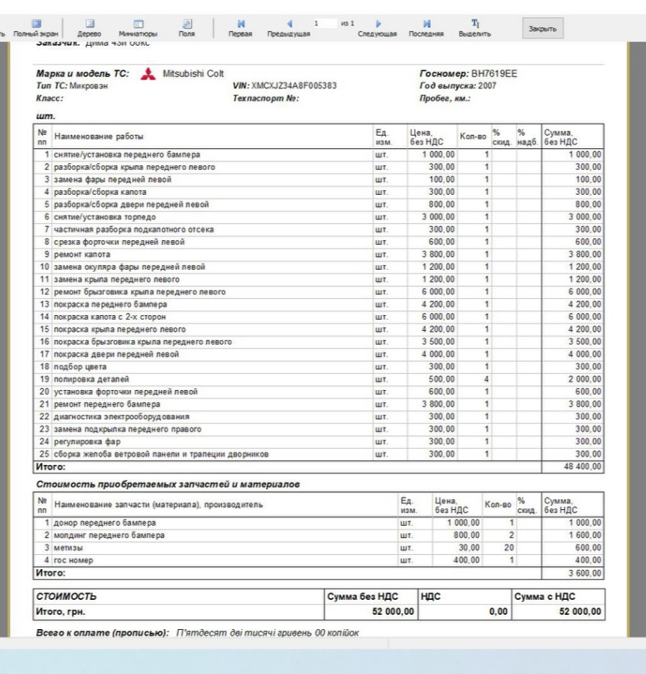Close the preview with Закрыть button
Image resolution: width=646 pixels, height=674 pixels.
pyautogui.click(x=543, y=28)
